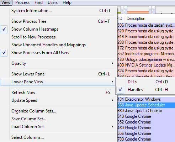Select Proces hosta row with PID 824
This screenshot has width=175, height=142.
146,71
